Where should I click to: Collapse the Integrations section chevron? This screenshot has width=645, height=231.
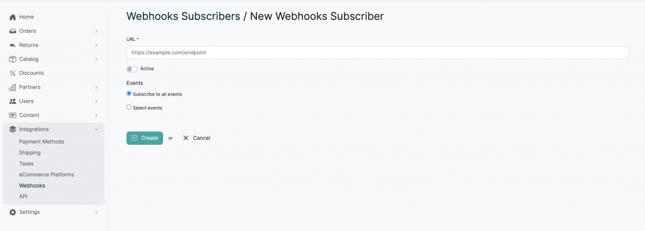click(96, 129)
